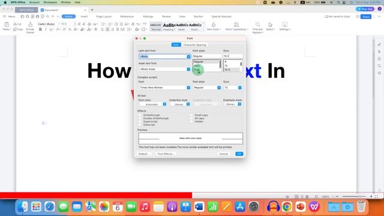
Task: Open the Text Effects... button
Action: point(166,154)
